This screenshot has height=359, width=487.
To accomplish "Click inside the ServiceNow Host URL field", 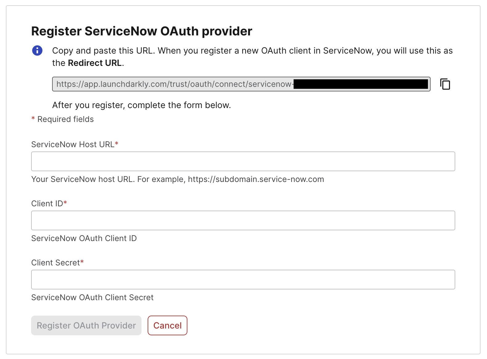I will (243, 161).
